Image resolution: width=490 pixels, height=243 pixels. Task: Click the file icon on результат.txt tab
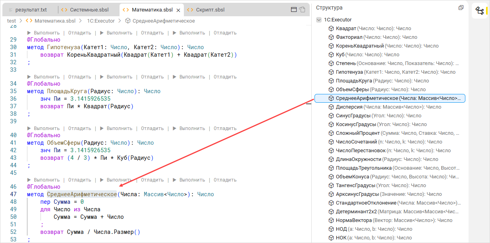(11, 10)
